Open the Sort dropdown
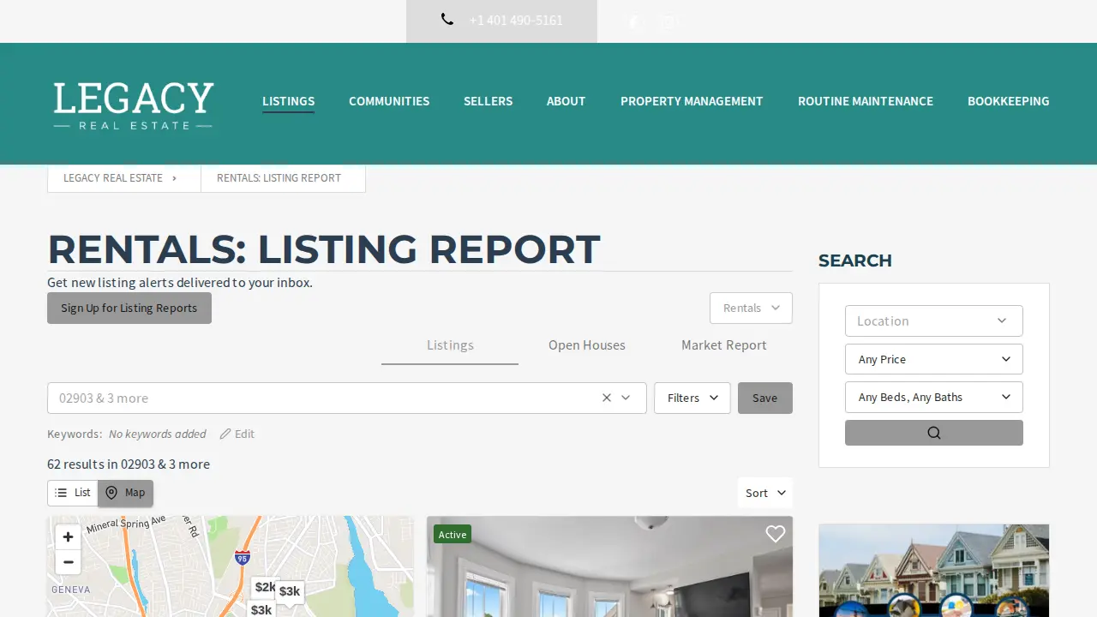This screenshot has height=617, width=1097. click(765, 493)
